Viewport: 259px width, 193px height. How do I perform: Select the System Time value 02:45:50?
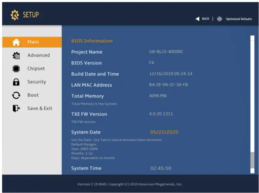tap(161, 168)
